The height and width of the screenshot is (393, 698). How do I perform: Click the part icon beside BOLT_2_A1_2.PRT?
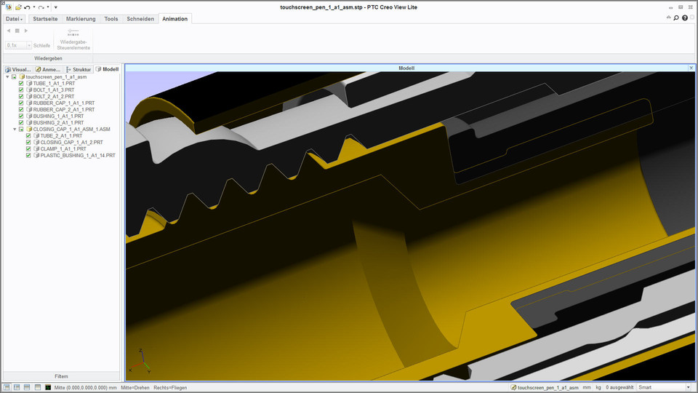[x=29, y=96]
